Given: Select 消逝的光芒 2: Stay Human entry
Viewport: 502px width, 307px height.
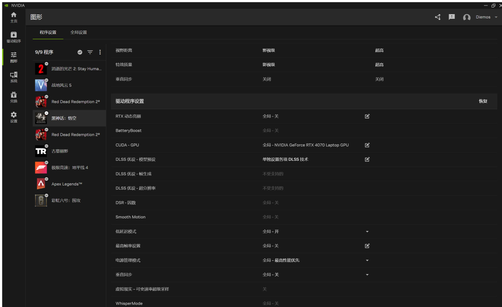Looking at the screenshot, I should tap(69, 69).
